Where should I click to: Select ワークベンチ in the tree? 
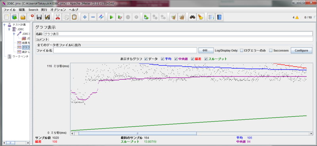(21, 57)
